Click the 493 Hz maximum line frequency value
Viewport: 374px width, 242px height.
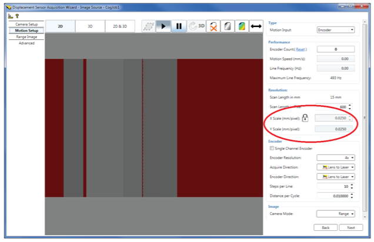(336, 78)
